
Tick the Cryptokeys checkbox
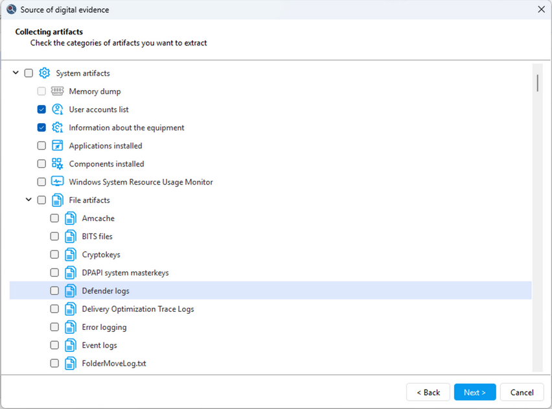click(x=54, y=255)
